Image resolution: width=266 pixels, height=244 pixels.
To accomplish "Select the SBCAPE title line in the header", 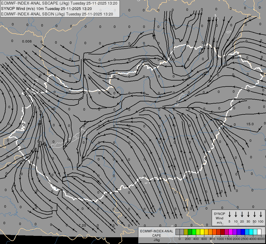I will [59, 3].
